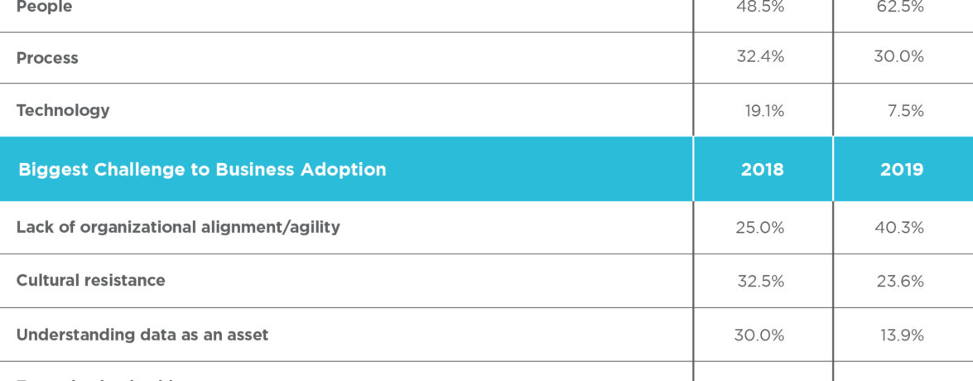Click the Technology row label

[63, 110]
